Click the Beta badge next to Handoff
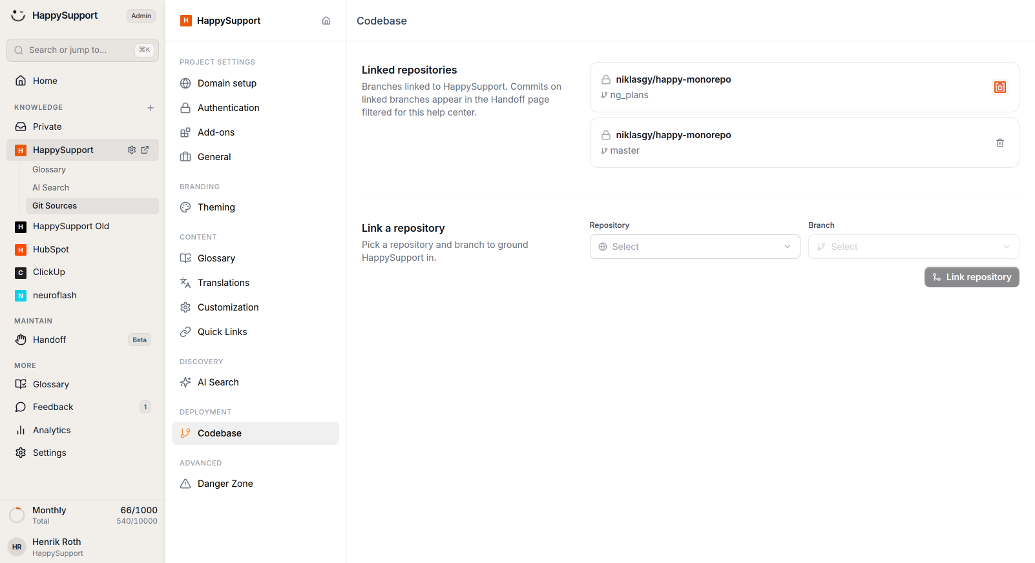The height and width of the screenshot is (563, 1035). (x=140, y=340)
